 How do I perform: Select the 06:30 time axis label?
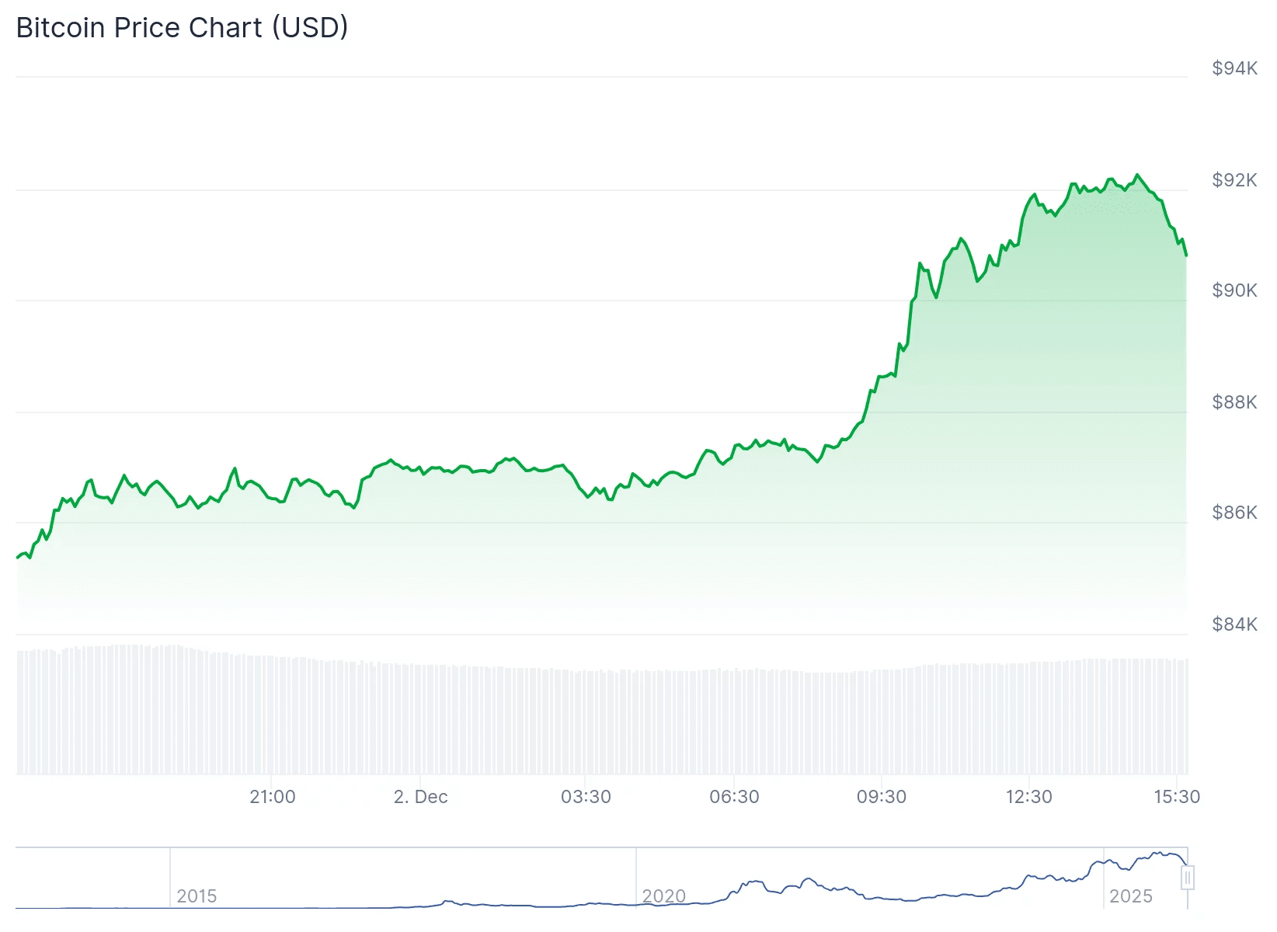734,797
